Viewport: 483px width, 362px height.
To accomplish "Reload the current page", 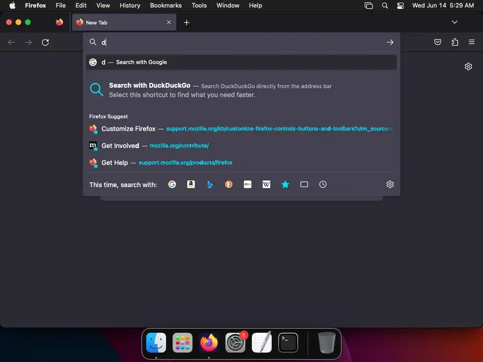I will pyautogui.click(x=45, y=42).
